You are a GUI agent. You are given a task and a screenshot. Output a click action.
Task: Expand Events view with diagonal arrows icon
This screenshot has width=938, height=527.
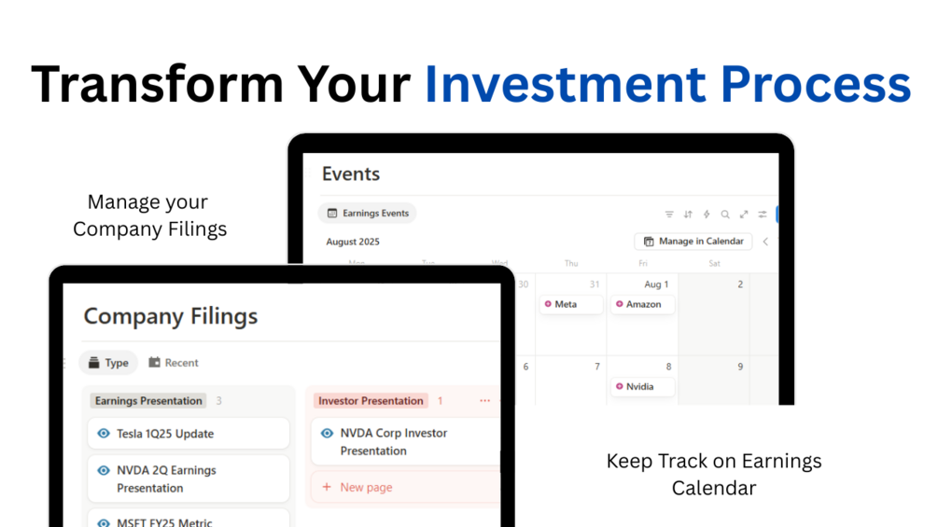coord(744,215)
